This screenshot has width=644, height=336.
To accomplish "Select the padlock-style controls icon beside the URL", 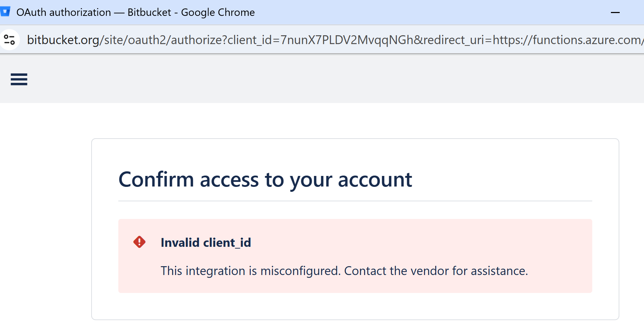I will click(x=10, y=39).
